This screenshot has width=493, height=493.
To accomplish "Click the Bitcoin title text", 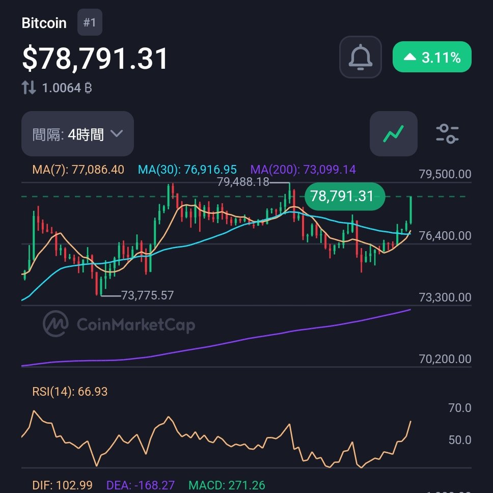I will pos(44,23).
